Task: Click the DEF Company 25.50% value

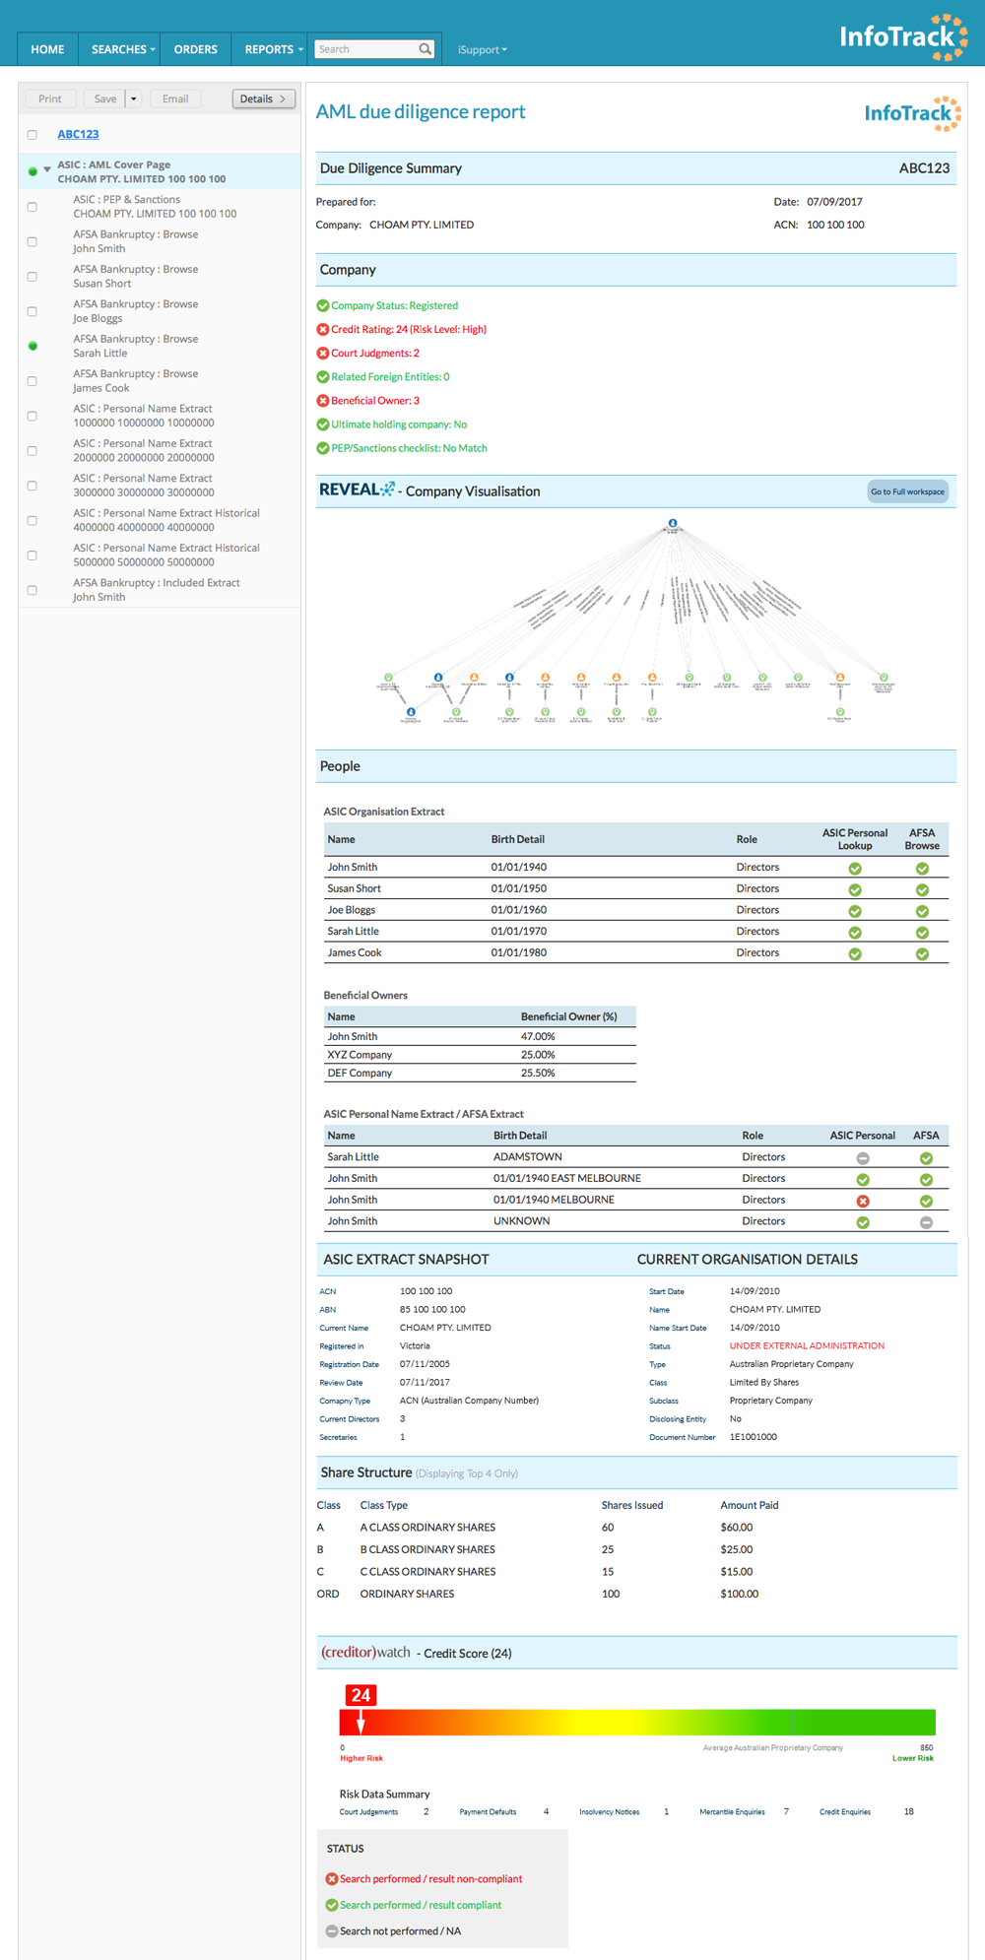Action: click(x=538, y=1074)
